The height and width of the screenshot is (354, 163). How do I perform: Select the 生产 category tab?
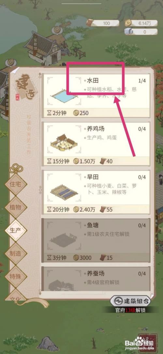(16, 230)
